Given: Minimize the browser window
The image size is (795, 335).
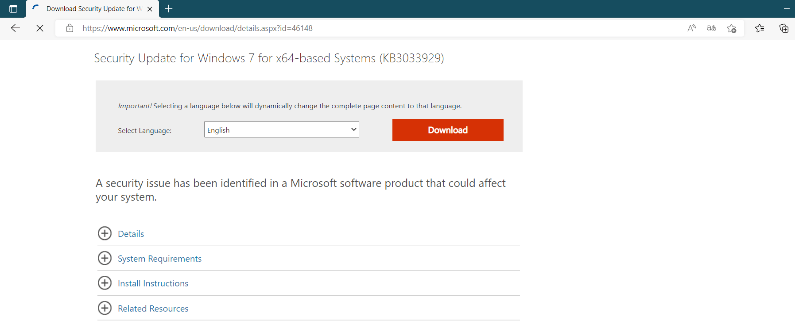Looking at the screenshot, I should tap(787, 9).
